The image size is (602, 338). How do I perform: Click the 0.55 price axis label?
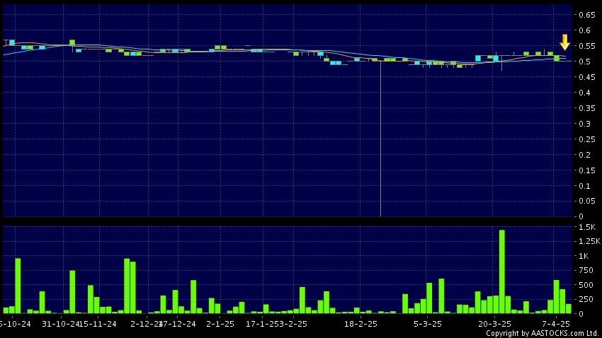(587, 46)
